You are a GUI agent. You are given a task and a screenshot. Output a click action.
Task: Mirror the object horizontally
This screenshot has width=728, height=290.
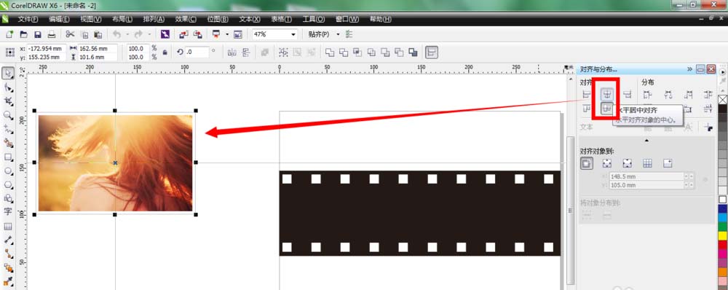(232, 52)
